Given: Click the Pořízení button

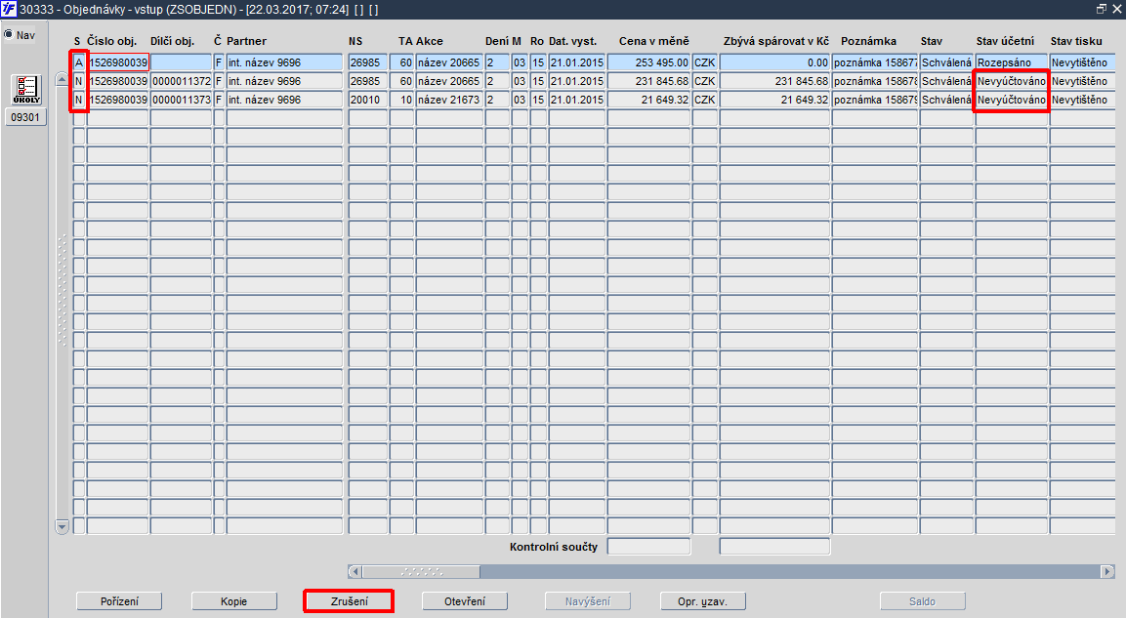Looking at the screenshot, I should (x=119, y=601).
